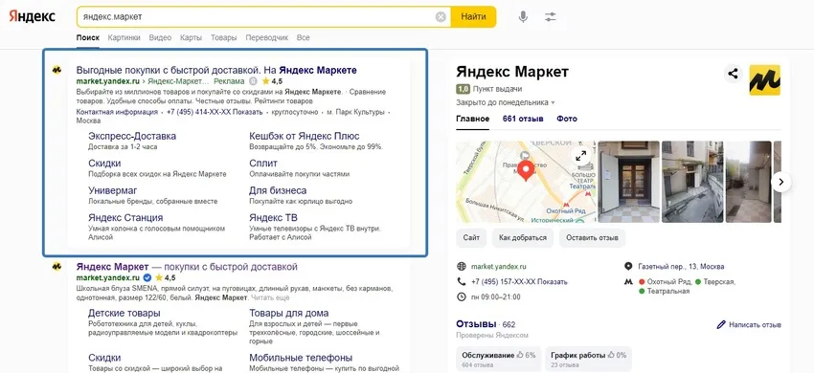Open the Главное tab in the card
The height and width of the screenshot is (373, 814).
[x=472, y=119]
